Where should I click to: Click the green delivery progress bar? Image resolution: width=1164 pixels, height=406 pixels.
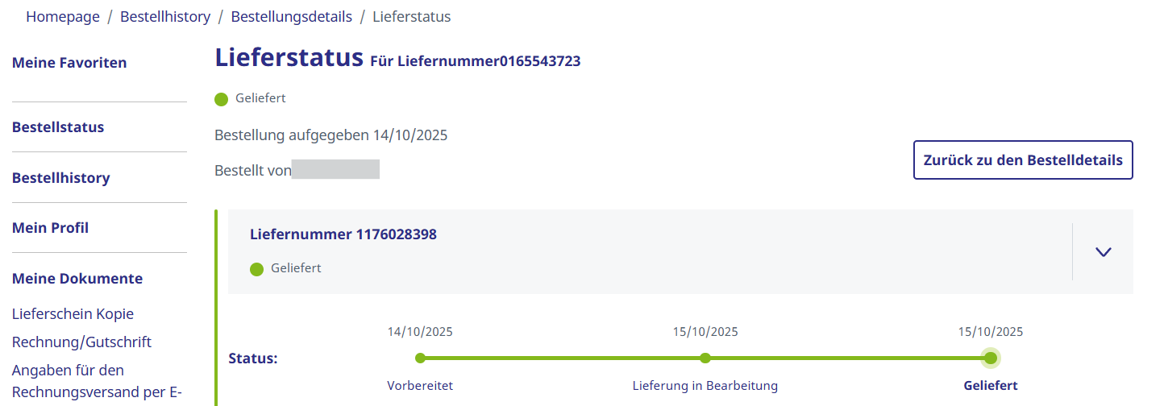[x=563, y=358]
